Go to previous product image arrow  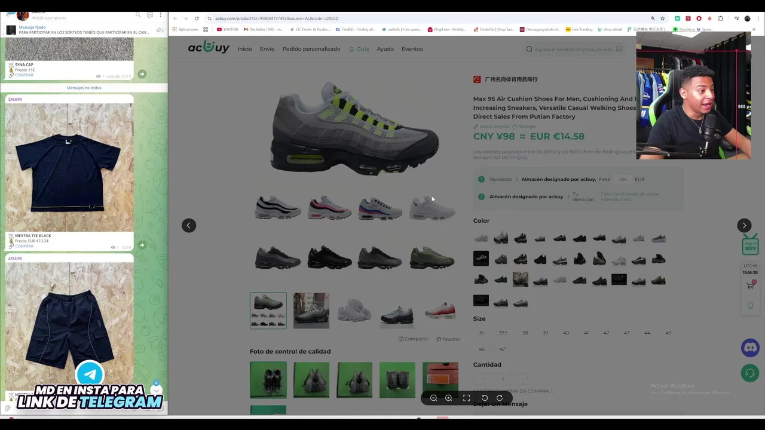point(189,225)
